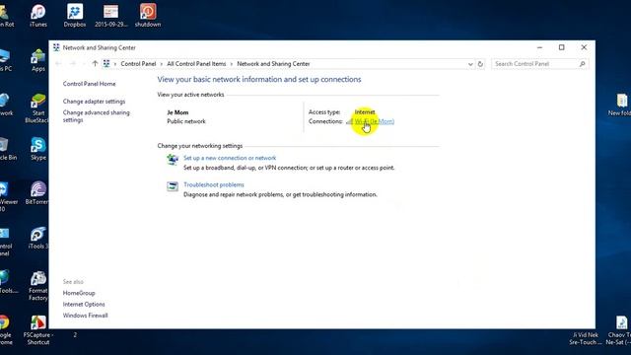Open the Start BlueStacks desktop icon

(38, 107)
